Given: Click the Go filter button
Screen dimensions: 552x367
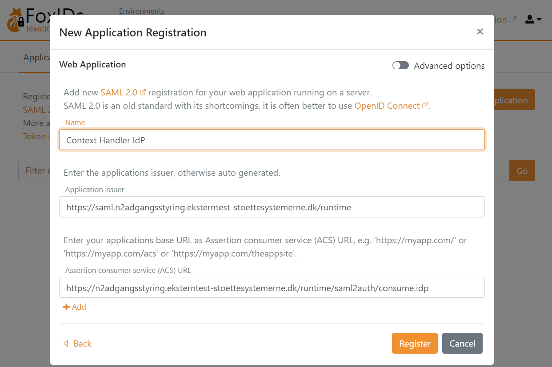Looking at the screenshot, I should [x=522, y=170].
